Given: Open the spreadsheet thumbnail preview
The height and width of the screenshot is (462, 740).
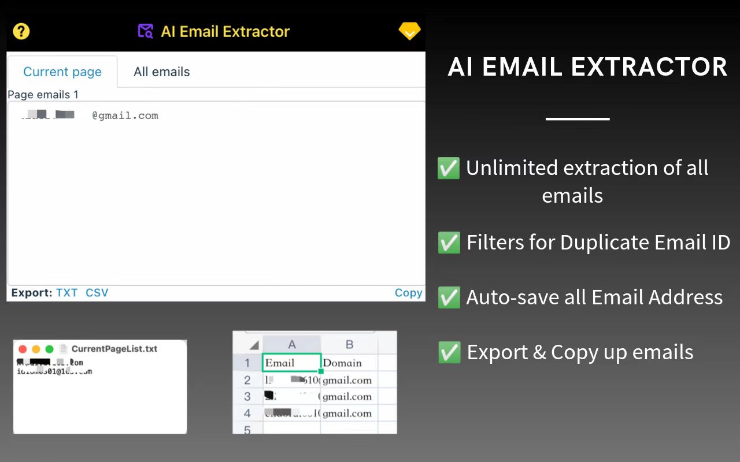Looking at the screenshot, I should tap(314, 381).
